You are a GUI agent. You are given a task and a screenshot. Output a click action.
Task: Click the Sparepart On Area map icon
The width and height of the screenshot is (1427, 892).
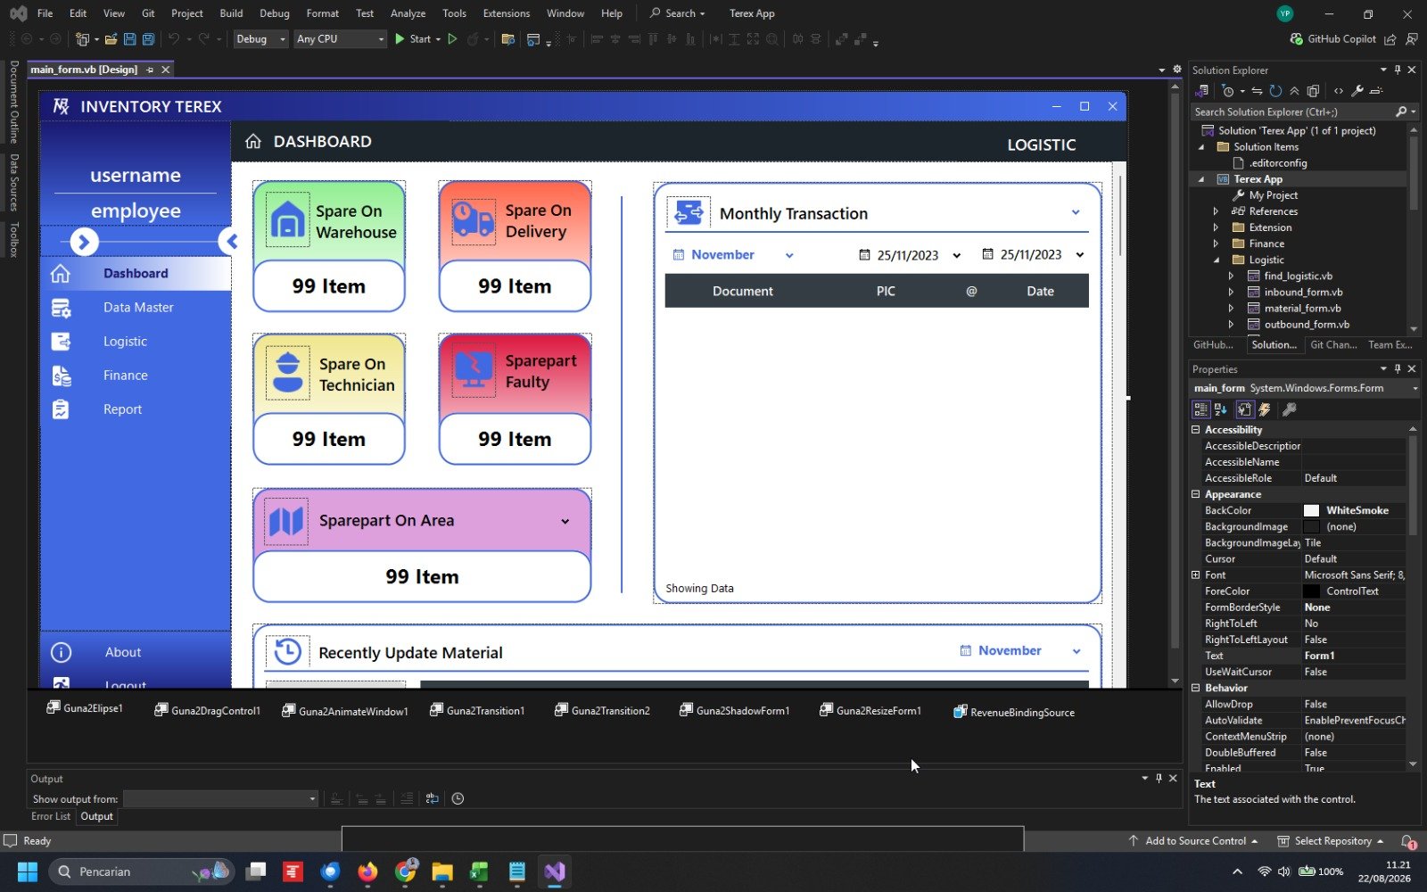pos(286,521)
